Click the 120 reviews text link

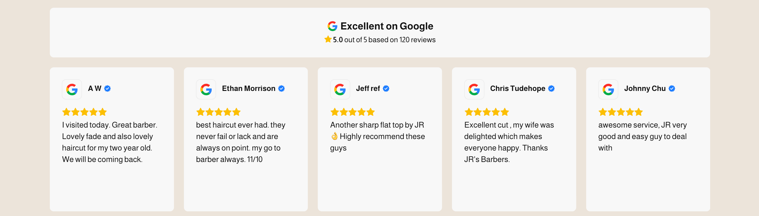tap(417, 40)
